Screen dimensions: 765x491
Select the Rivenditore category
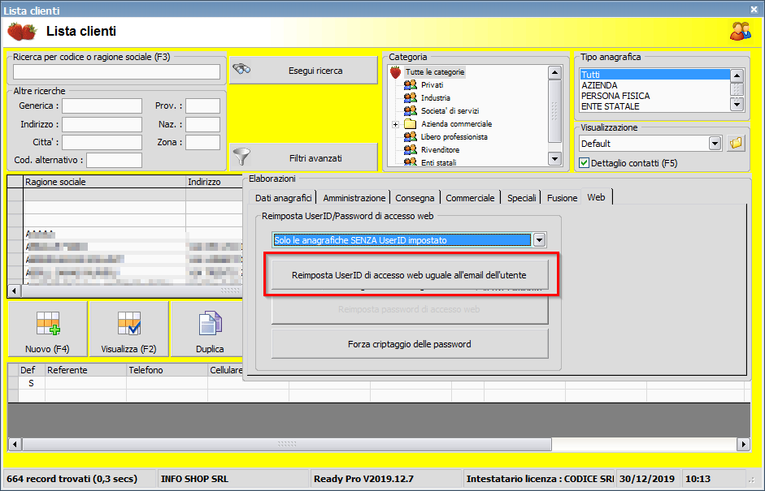click(x=440, y=149)
